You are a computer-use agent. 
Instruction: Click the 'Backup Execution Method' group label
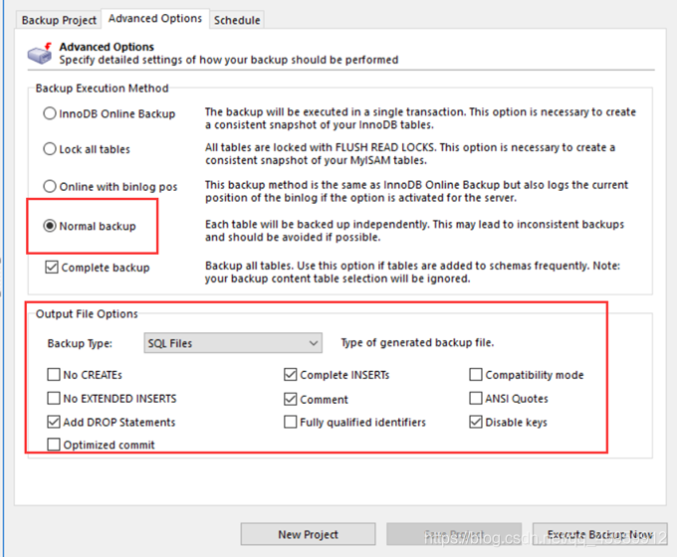point(102,88)
